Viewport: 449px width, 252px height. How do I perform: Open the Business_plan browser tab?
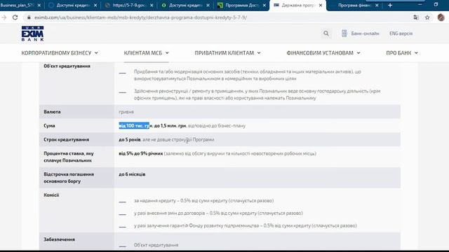click(17, 5)
